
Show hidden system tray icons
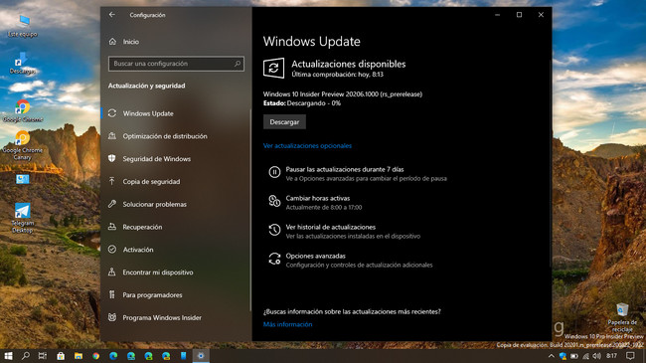click(552, 356)
